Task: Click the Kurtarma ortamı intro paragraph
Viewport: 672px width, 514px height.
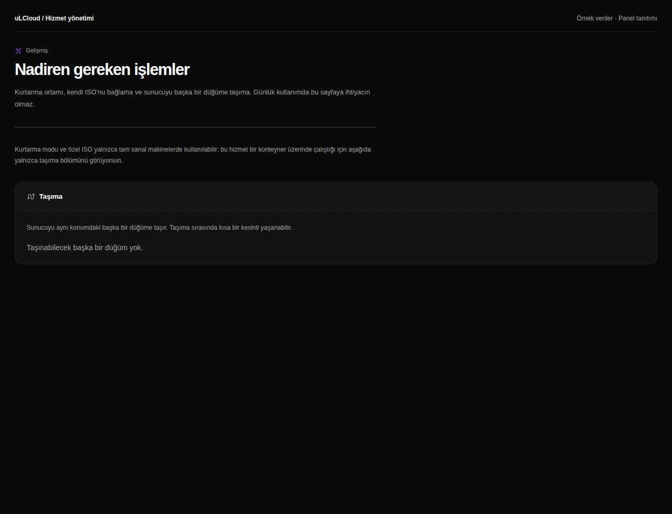Action: point(192,98)
